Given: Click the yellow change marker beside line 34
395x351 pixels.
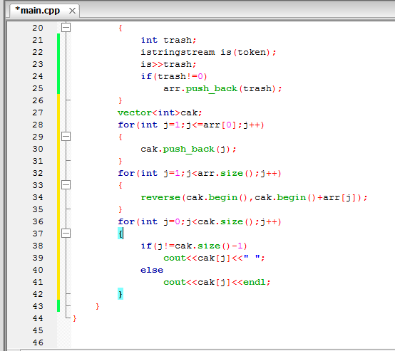Looking at the screenshot, I should (58, 197).
